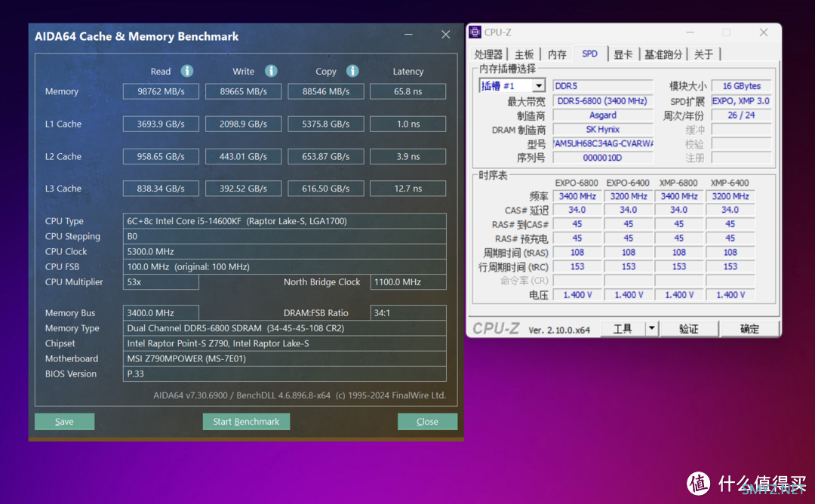815x504 pixels.
Task: Click the serial number field 0000010D
Action: click(602, 158)
